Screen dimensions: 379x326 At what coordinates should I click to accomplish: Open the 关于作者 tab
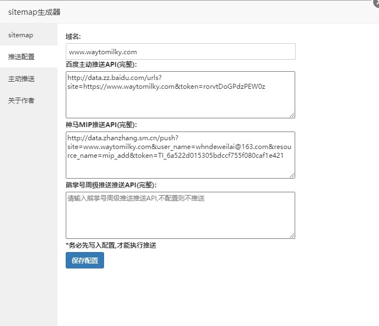(x=28, y=100)
